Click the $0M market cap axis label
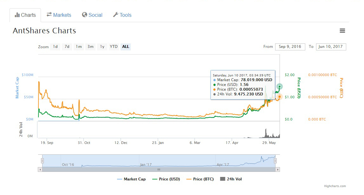Image resolution: width=364 pixels, height=195 pixels. tap(30, 119)
